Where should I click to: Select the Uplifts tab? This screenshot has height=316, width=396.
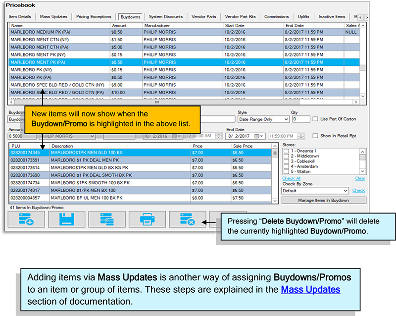click(x=303, y=17)
